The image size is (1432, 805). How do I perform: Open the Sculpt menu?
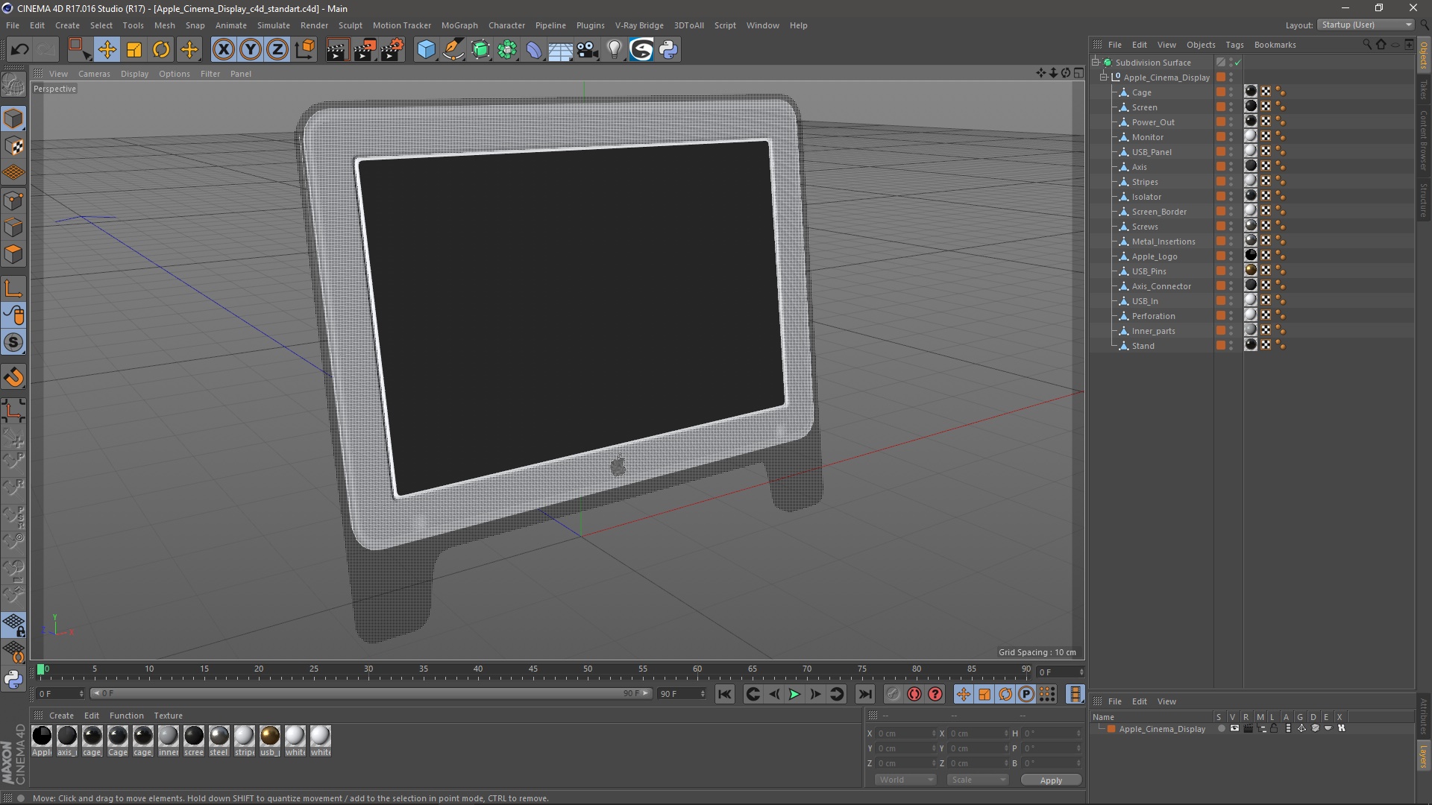[351, 25]
